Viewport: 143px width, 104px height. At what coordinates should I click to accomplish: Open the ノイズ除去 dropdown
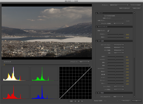coord(119,89)
